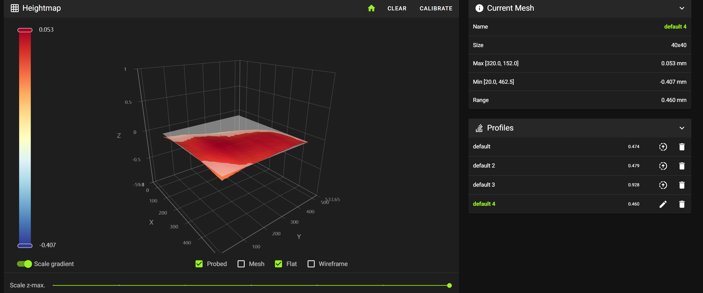The width and height of the screenshot is (703, 293).
Task: Click the 0.460 mm range value
Action: pyautogui.click(x=673, y=100)
